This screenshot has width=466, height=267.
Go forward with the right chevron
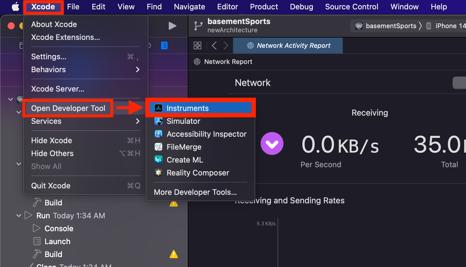pos(226,45)
